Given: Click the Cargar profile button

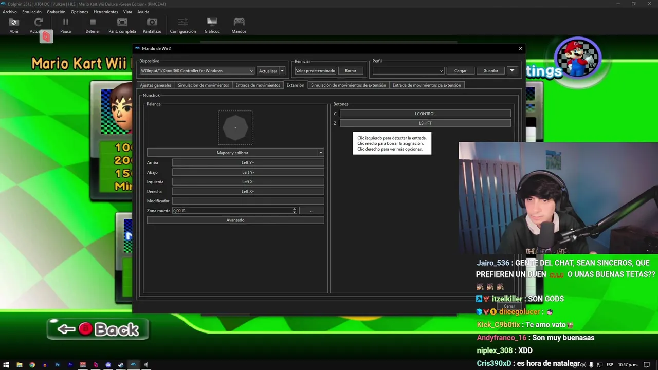Looking at the screenshot, I should 461,71.
